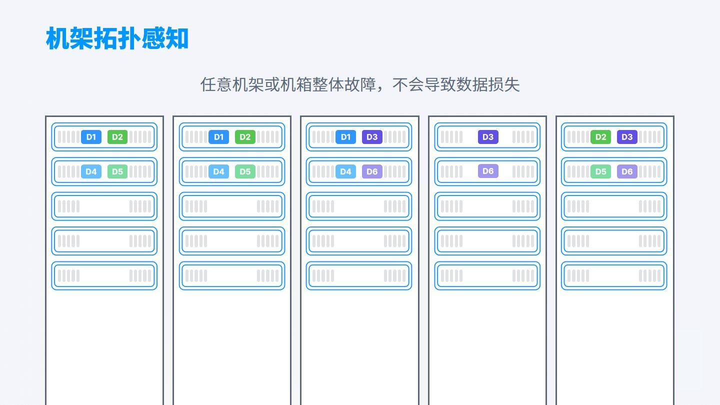The image size is (720, 405).
Task: Click the fourth chassis in the second rack
Action: [232, 241]
